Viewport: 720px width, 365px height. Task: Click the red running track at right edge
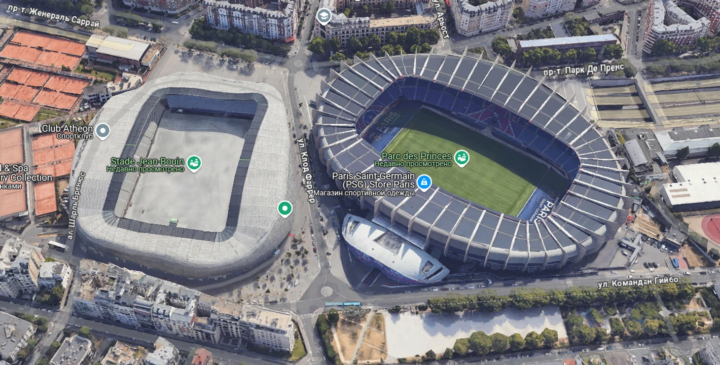[711, 229]
